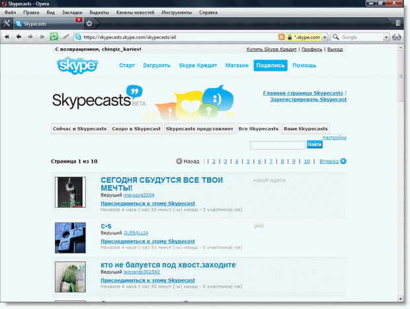410x309 pixels.
Task: Click the security padlock *.skype.com
Action: tap(304, 37)
